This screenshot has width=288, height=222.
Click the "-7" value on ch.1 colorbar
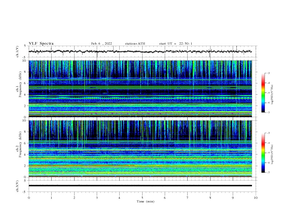(268, 113)
